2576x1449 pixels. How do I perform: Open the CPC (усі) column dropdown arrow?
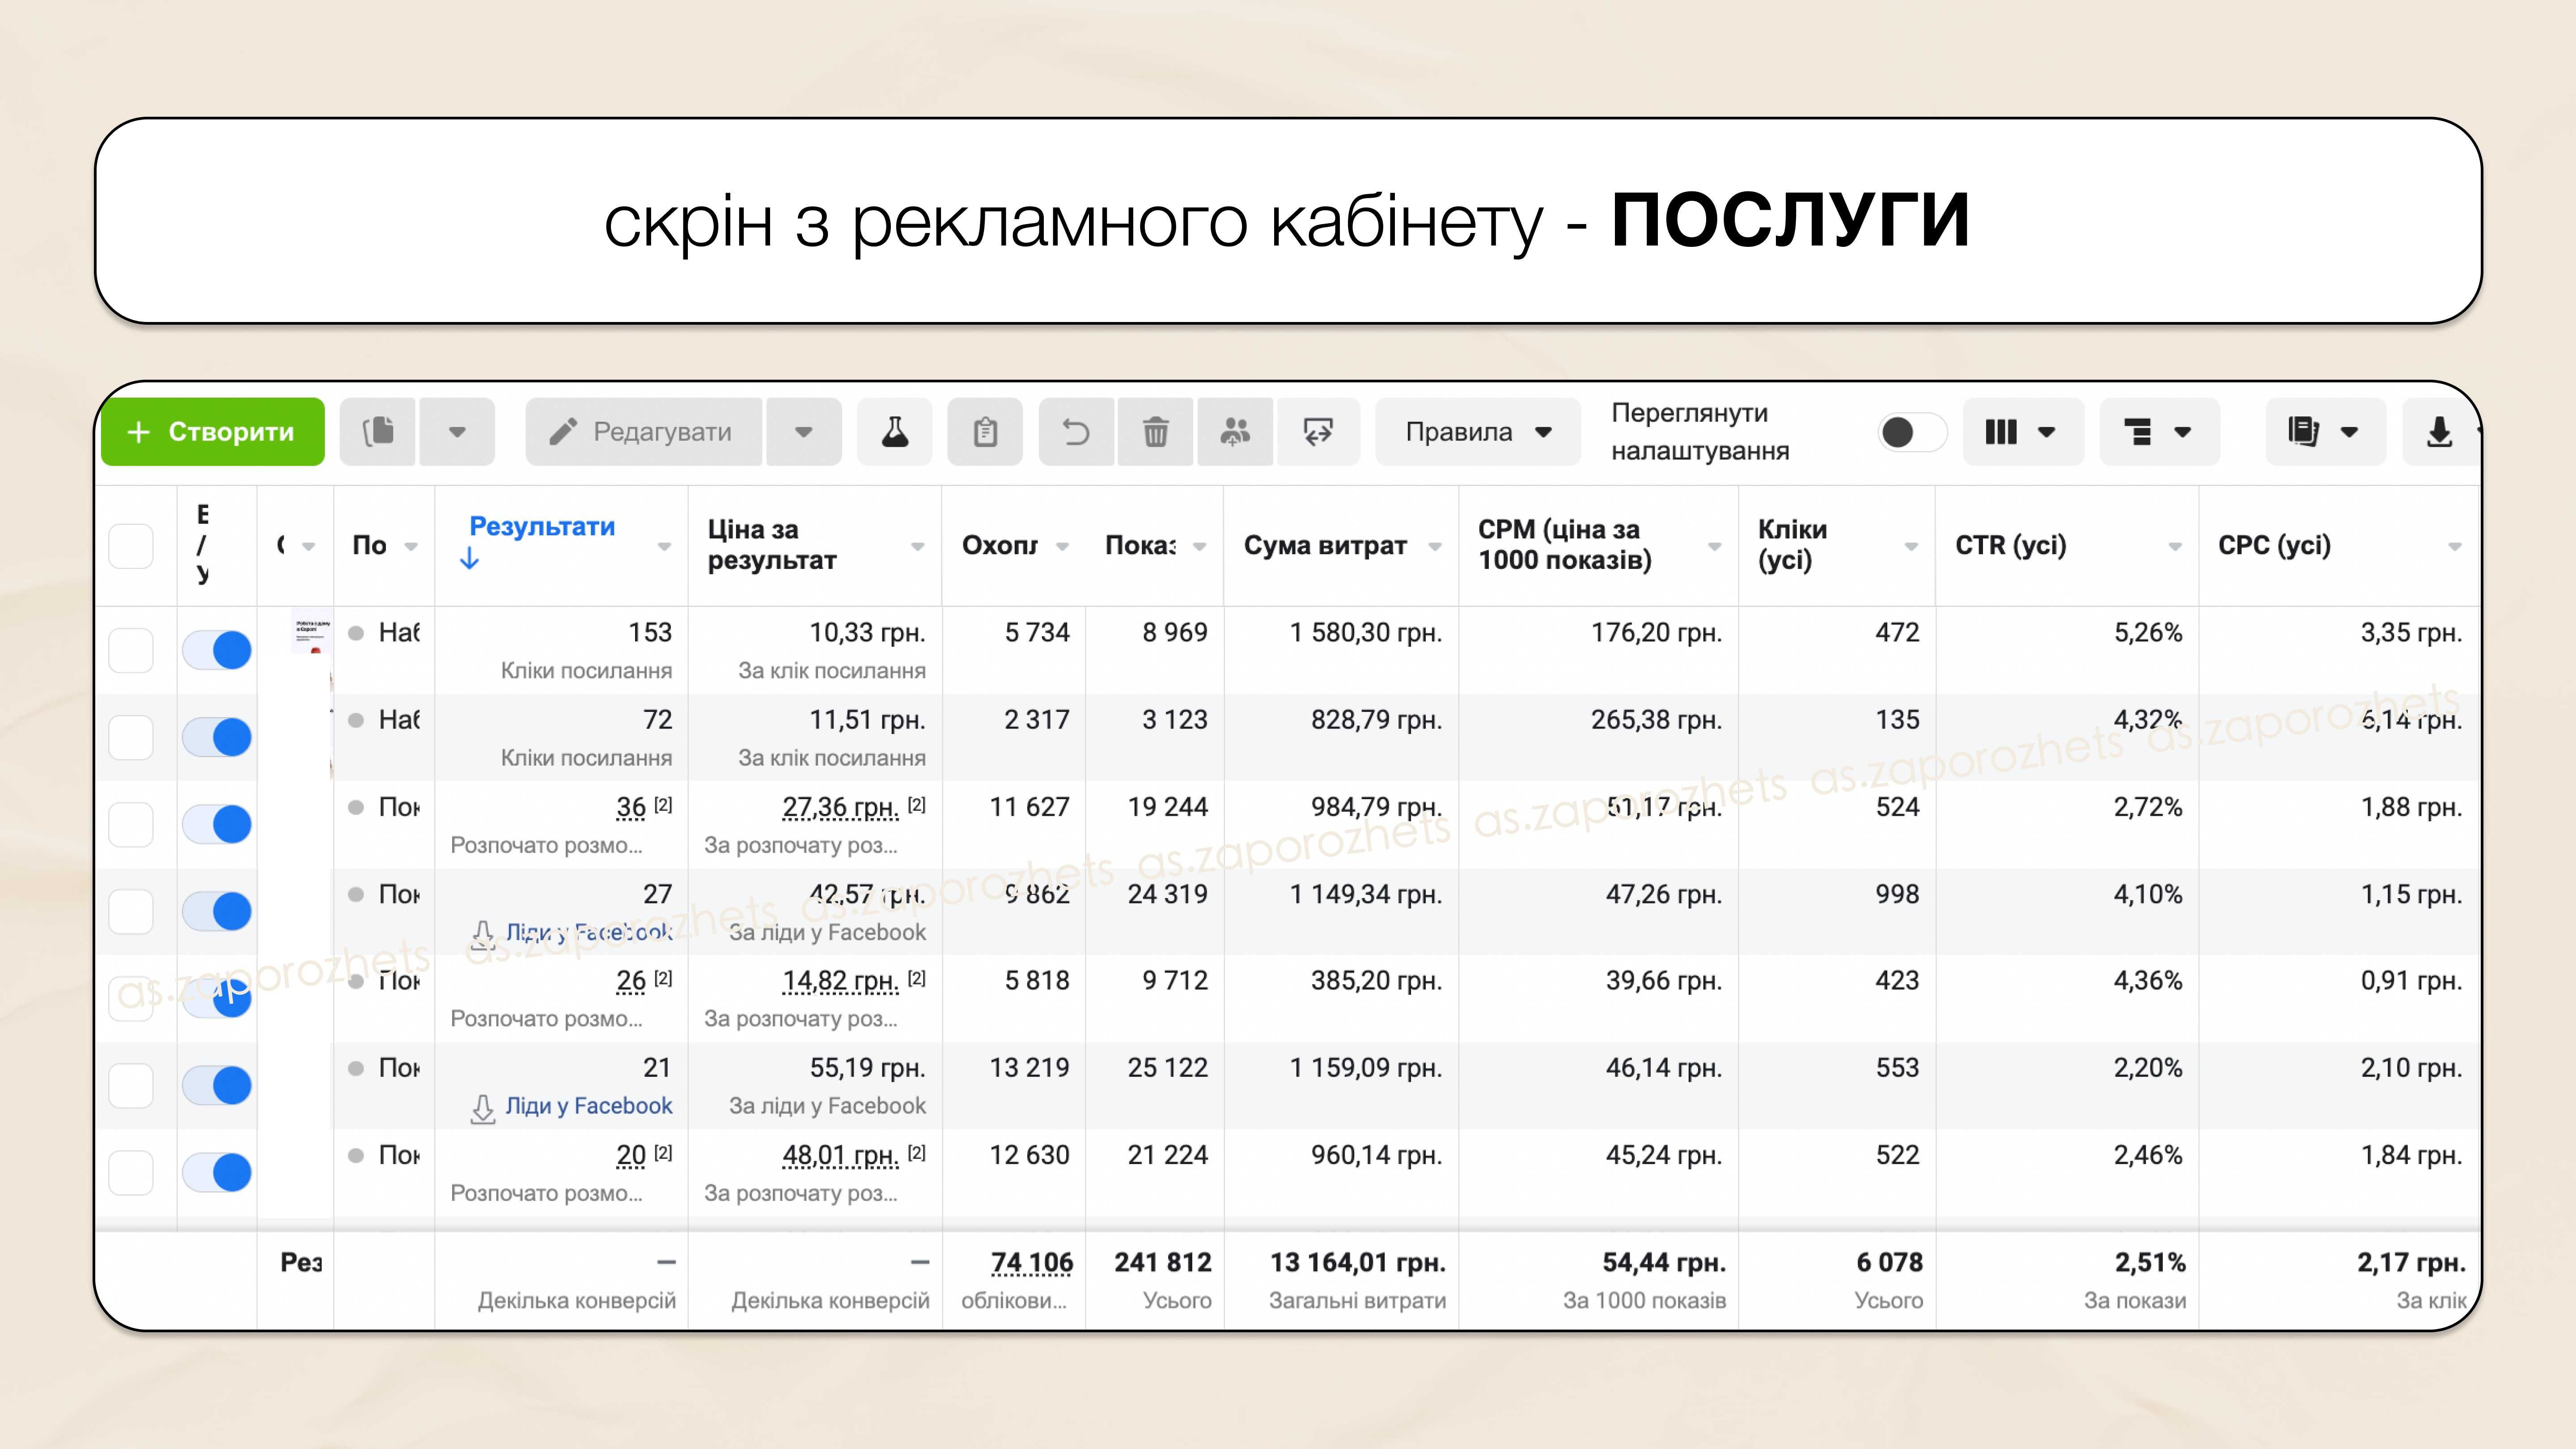[x=2454, y=546]
